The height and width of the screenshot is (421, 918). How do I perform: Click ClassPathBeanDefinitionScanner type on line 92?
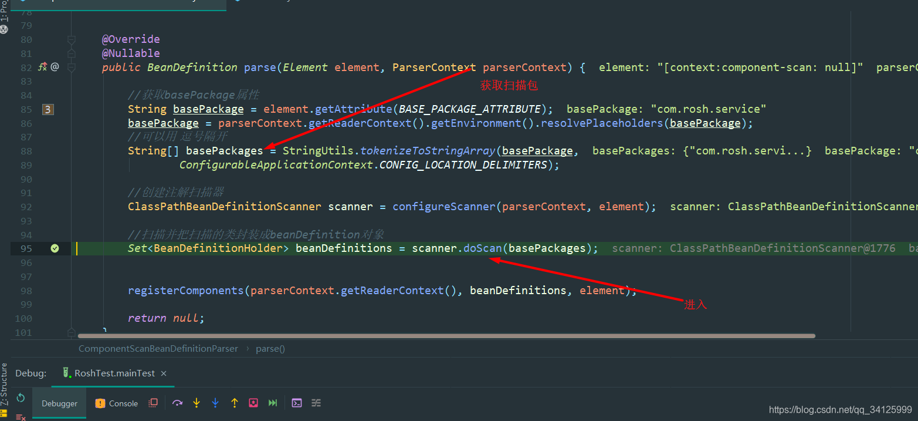coord(225,207)
